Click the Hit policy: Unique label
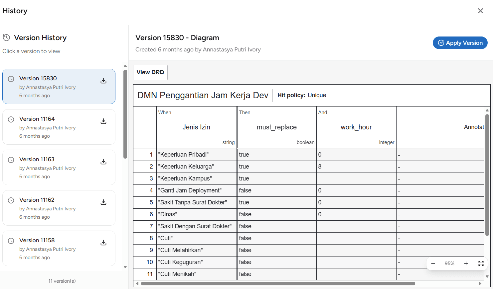 [x=302, y=95]
